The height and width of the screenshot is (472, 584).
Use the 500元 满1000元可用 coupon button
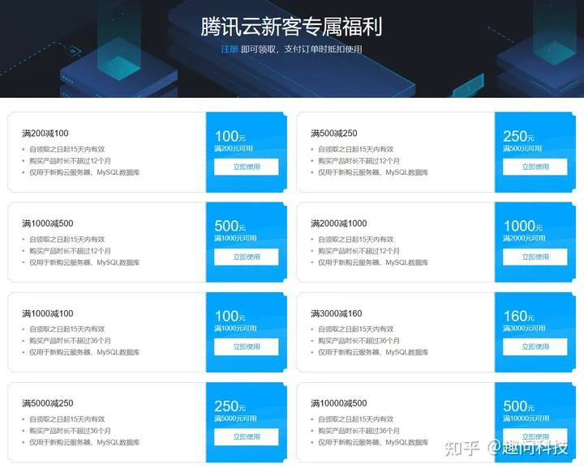pyautogui.click(x=246, y=257)
